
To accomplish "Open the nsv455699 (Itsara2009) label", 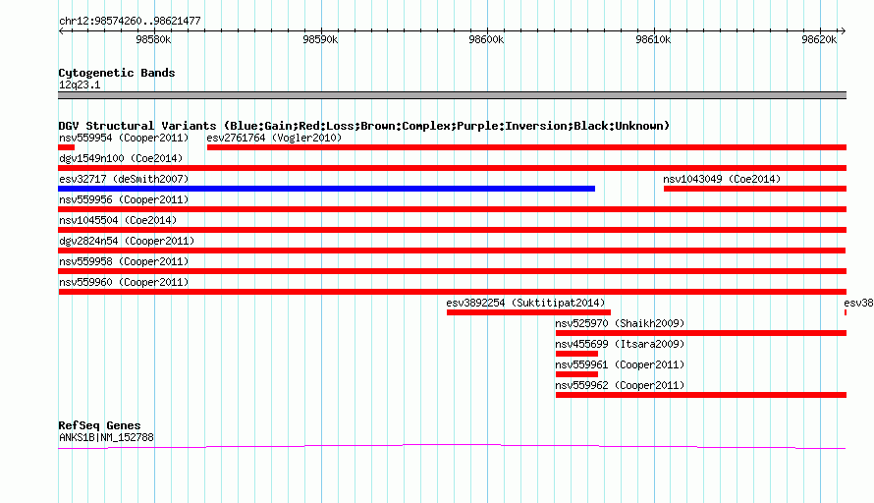I will click(620, 344).
